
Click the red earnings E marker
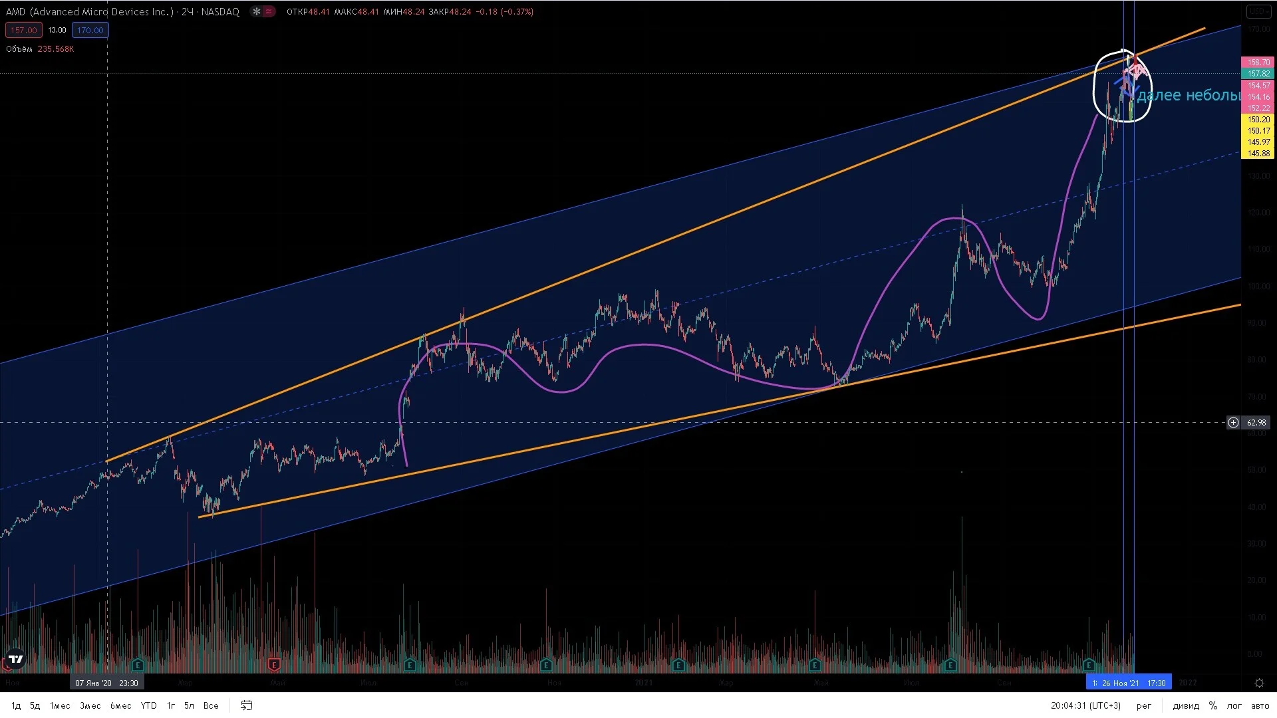[x=273, y=664]
